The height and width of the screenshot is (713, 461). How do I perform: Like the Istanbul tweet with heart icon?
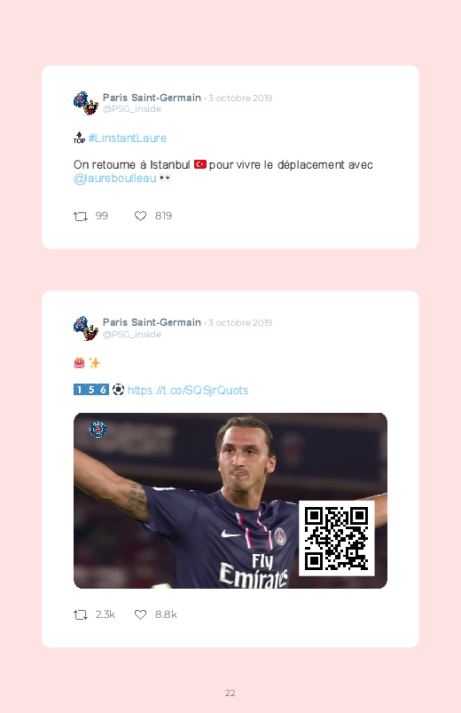point(140,217)
